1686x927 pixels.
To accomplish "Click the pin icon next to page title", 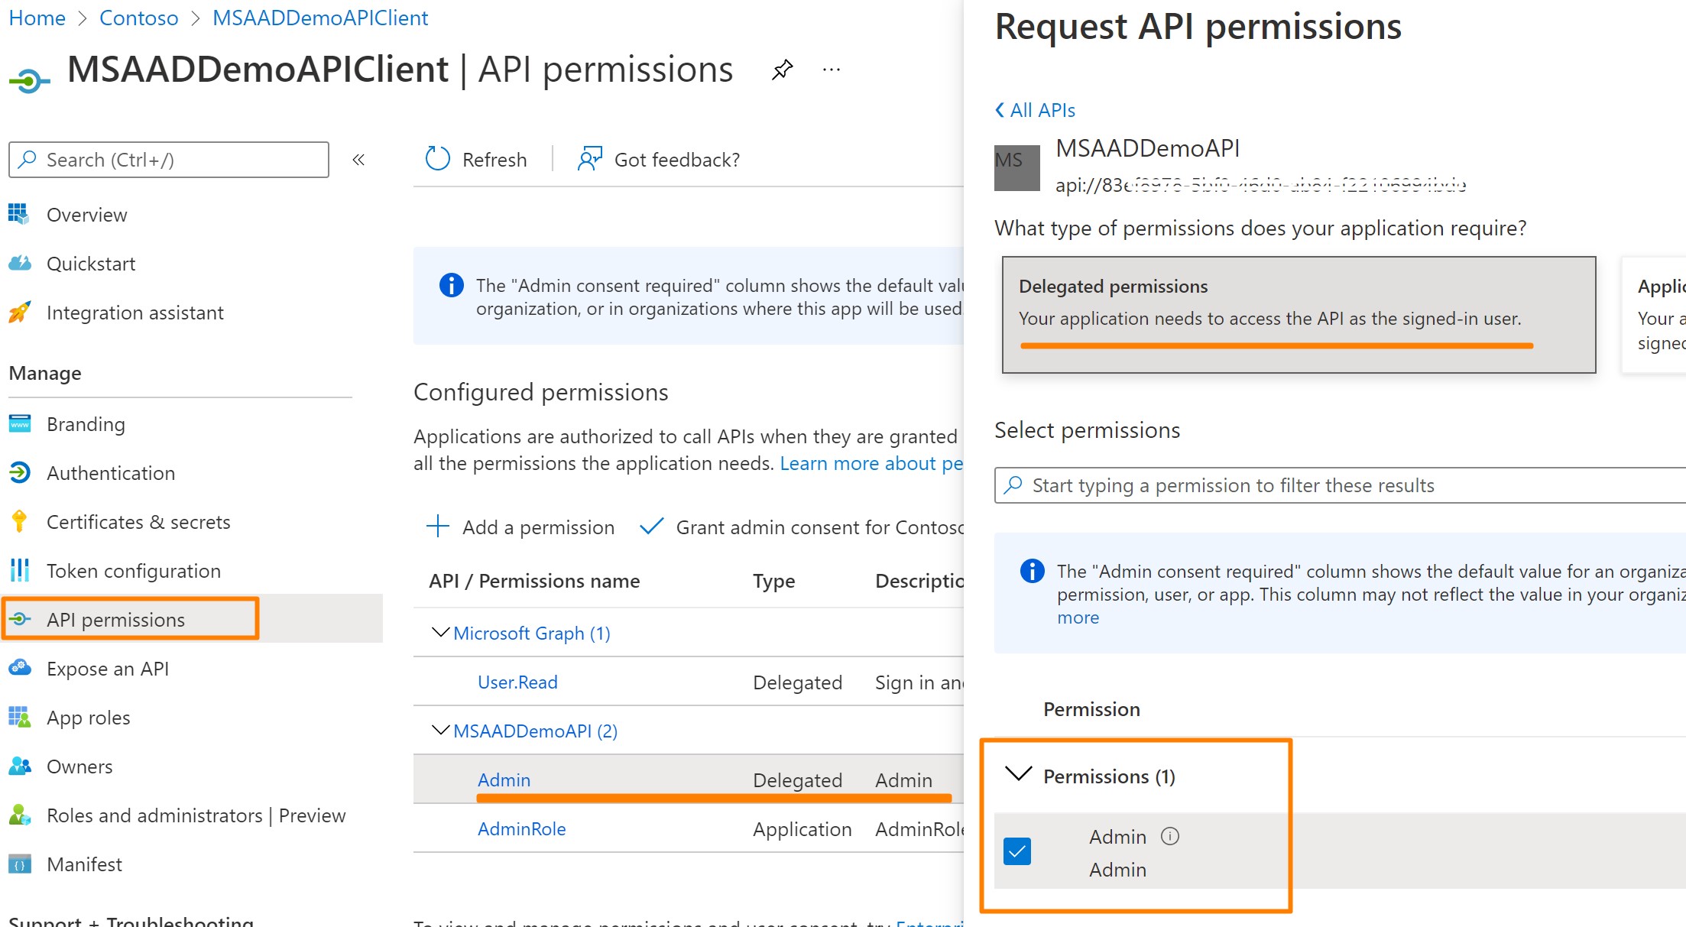I will (782, 70).
